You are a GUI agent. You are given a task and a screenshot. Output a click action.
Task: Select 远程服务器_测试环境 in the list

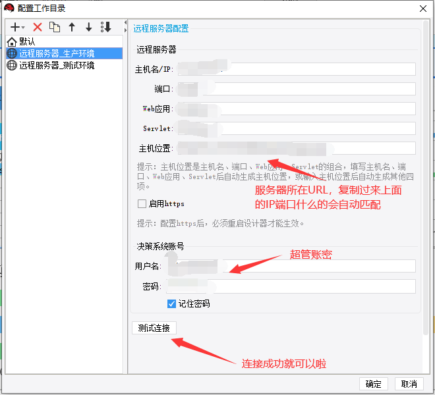(x=64, y=65)
